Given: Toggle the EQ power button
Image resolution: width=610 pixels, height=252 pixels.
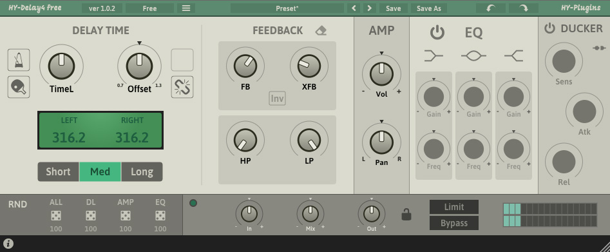Looking at the screenshot, I should 437,32.
